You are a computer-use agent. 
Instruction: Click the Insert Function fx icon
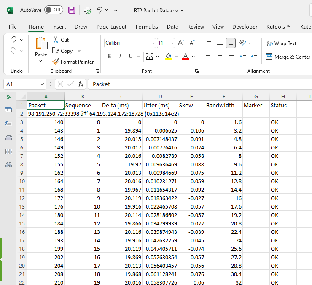tap(81, 84)
